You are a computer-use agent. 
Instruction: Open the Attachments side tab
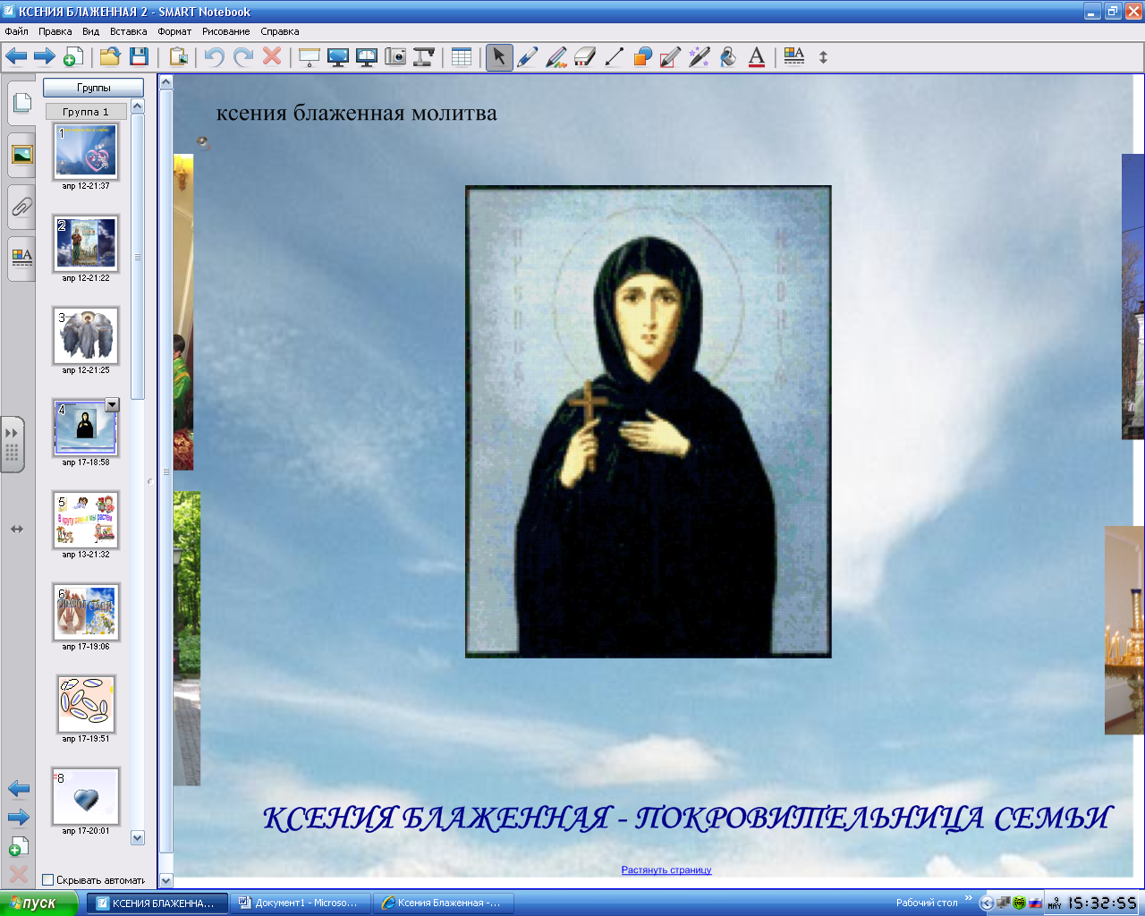[21, 207]
